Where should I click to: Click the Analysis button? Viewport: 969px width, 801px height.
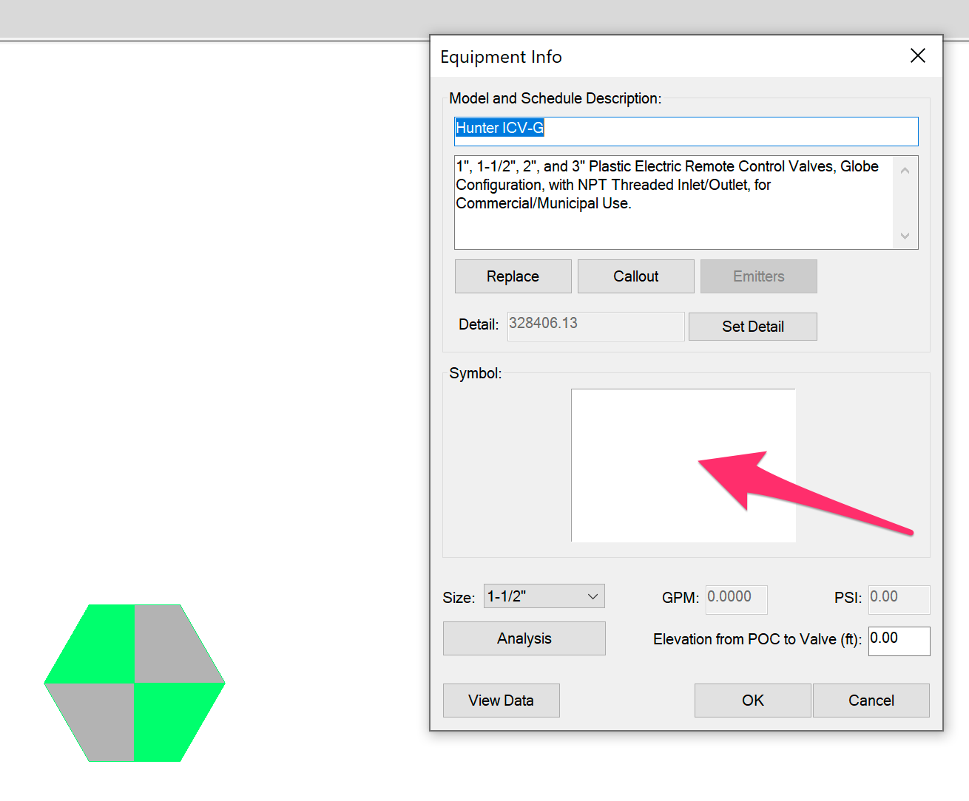point(524,638)
